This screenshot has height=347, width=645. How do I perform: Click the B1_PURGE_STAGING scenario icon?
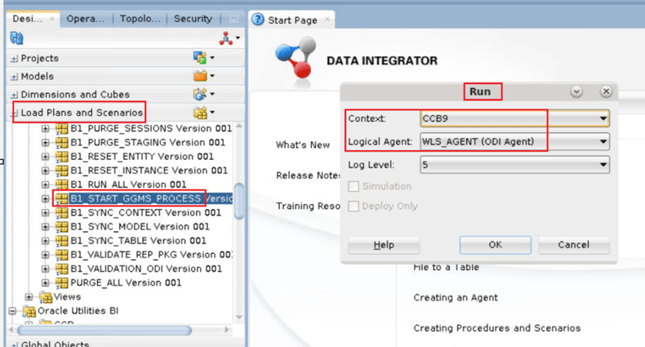[62, 143]
